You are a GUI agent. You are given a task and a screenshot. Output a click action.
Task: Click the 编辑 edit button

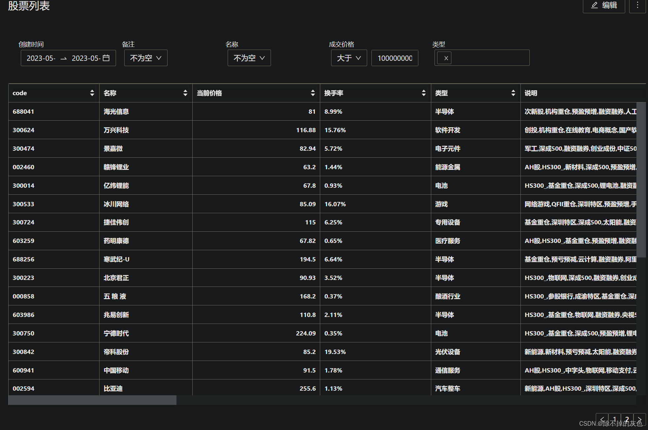[604, 5]
